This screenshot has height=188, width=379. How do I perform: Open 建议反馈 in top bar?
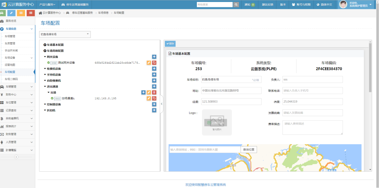pos(267,5)
